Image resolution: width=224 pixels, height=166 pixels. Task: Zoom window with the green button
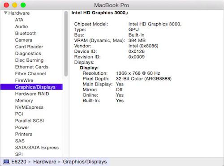tap(23, 5)
